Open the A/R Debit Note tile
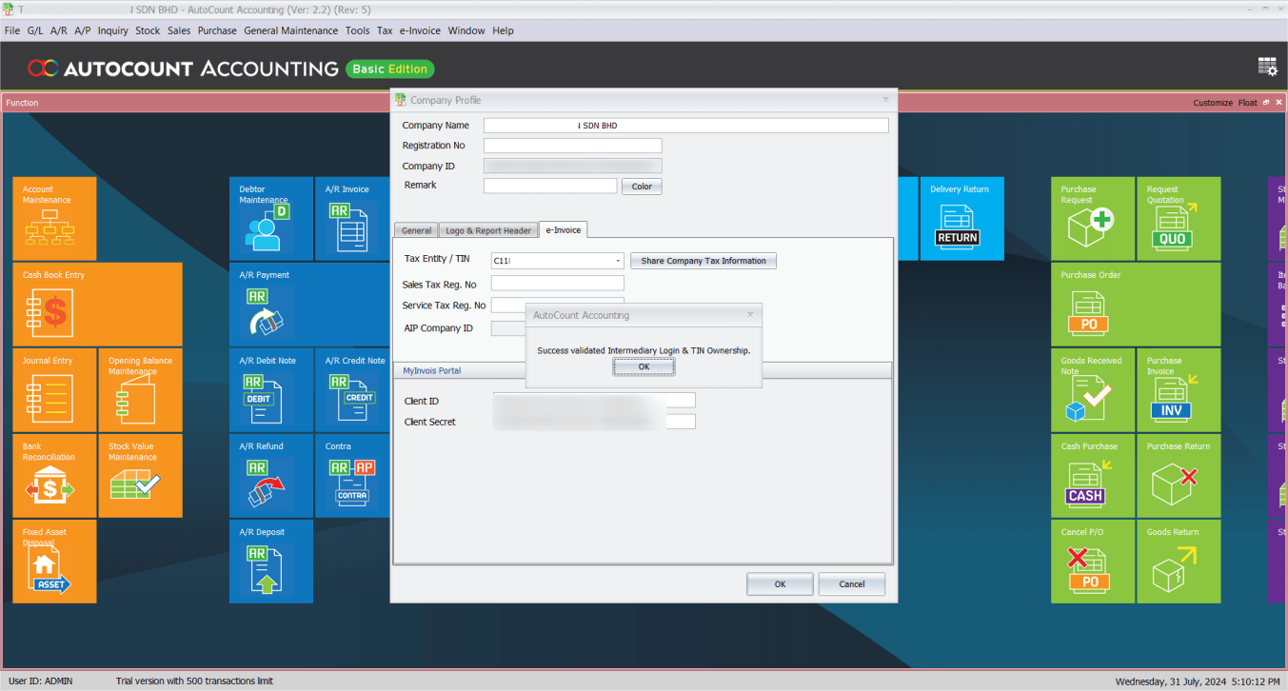The height and width of the screenshot is (691, 1288). 271,390
